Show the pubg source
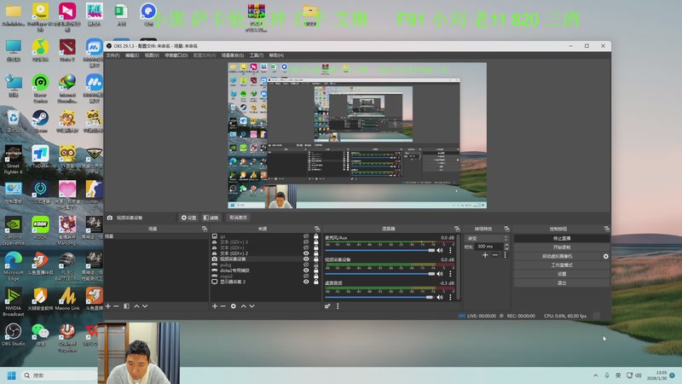Screen dimensions: 682x384 [306, 265]
